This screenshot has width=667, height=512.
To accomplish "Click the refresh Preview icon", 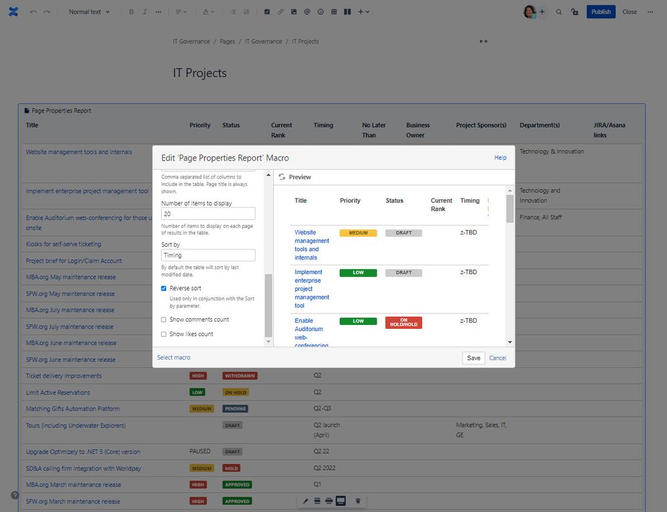I will 282,176.
